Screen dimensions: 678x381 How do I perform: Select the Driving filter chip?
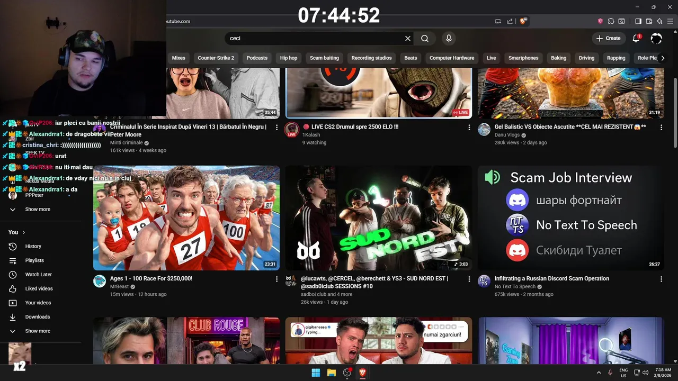click(586, 58)
